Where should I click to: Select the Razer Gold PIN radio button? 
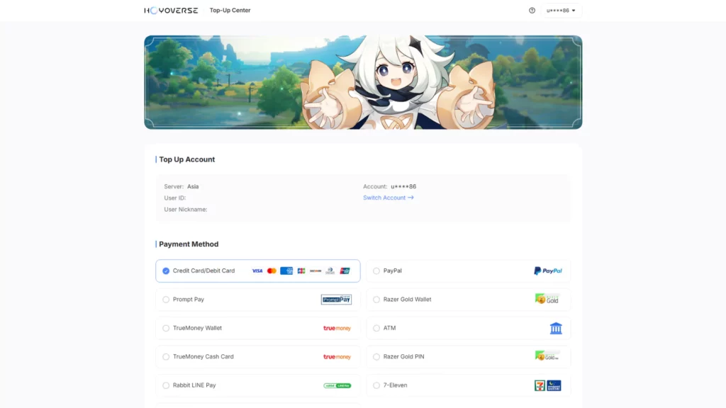376,357
